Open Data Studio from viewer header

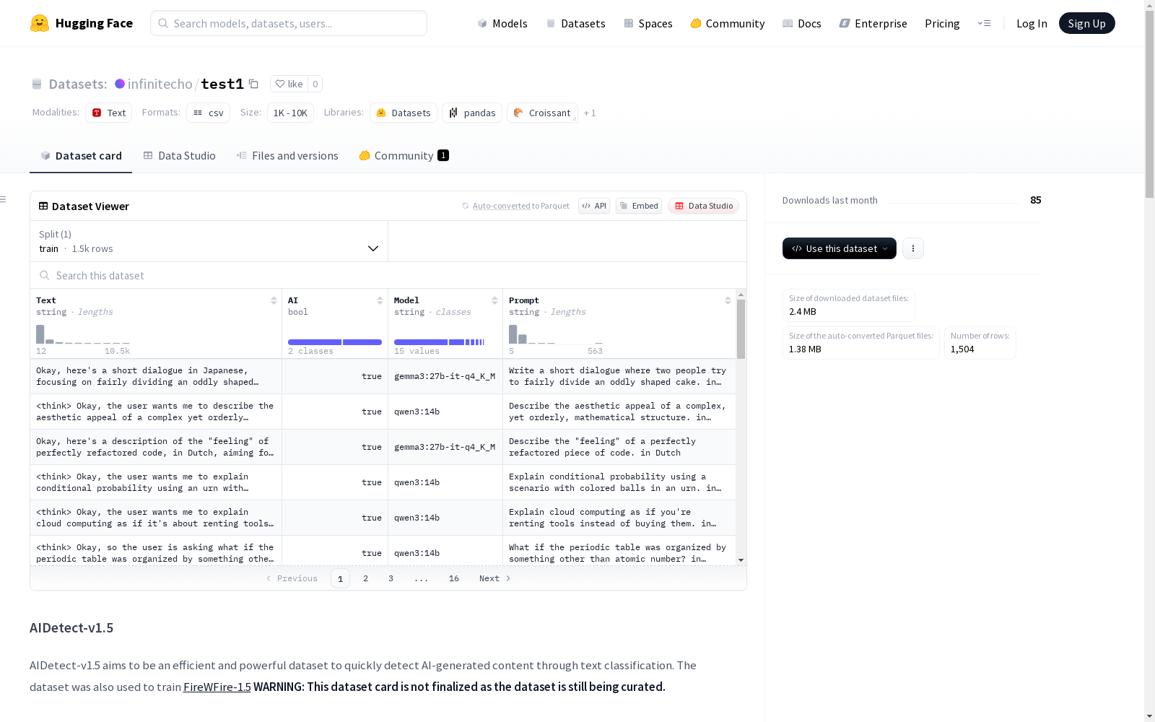click(703, 206)
